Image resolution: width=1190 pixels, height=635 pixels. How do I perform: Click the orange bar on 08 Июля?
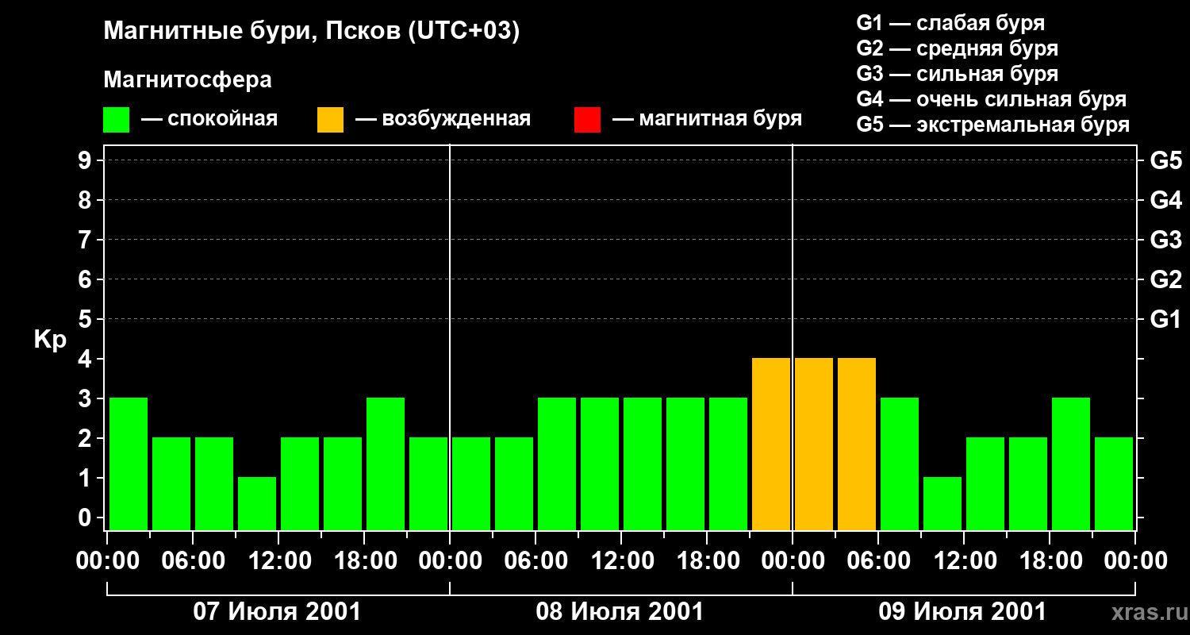[x=771, y=444]
